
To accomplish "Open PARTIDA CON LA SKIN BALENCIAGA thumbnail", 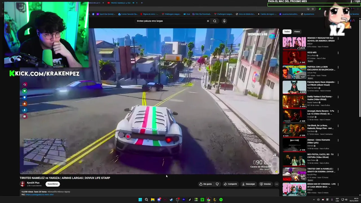I will pyautogui.click(x=294, y=72).
